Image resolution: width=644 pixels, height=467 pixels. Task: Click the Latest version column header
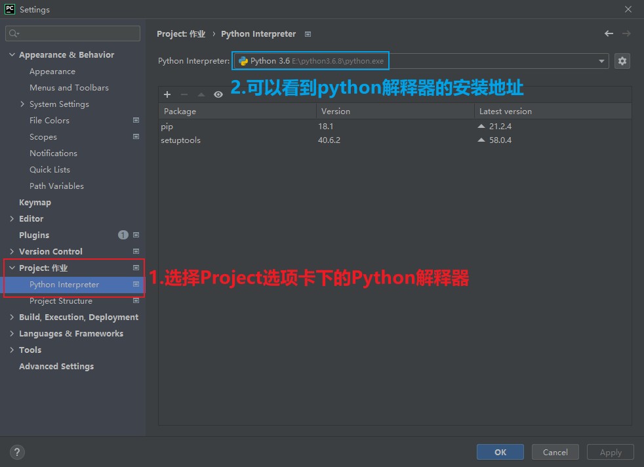click(x=553, y=112)
